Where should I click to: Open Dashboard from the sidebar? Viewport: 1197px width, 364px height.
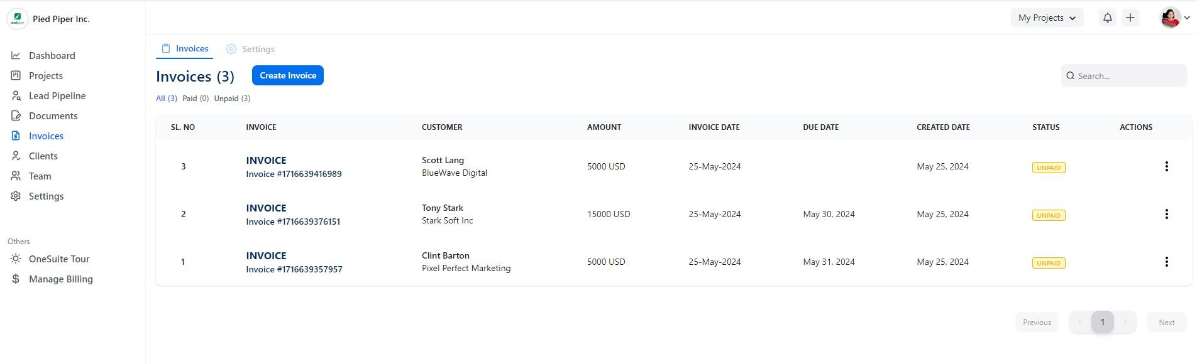pos(52,56)
